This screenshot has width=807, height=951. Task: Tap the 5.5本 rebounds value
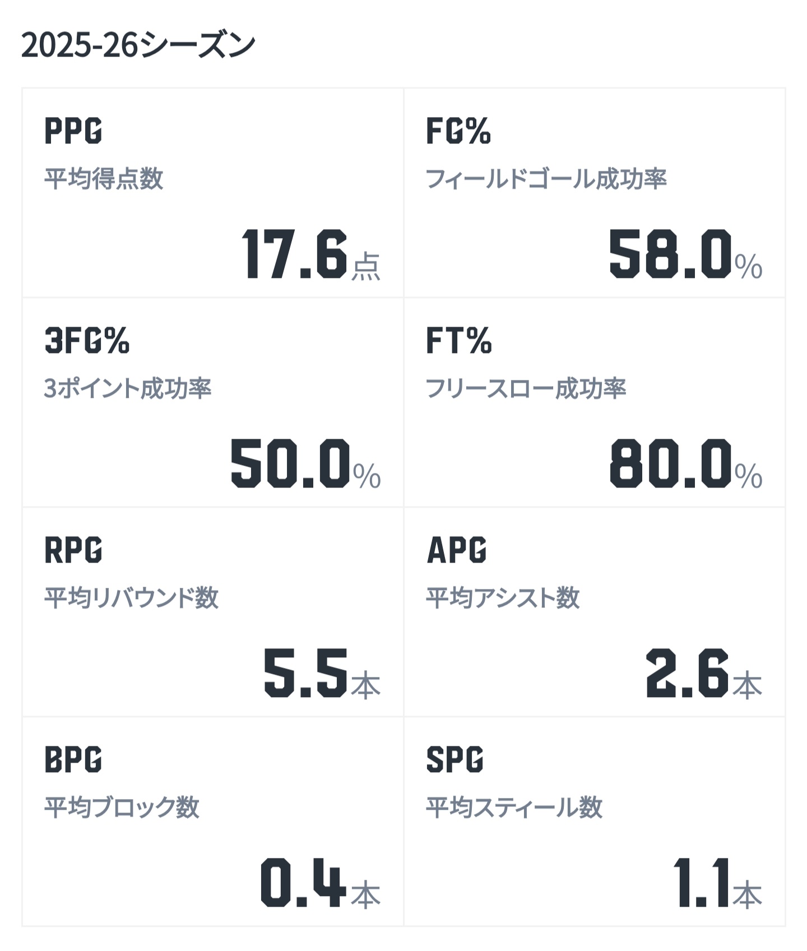point(322,674)
